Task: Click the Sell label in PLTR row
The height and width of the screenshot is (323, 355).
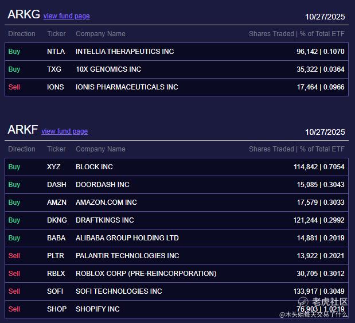Action: [14, 255]
